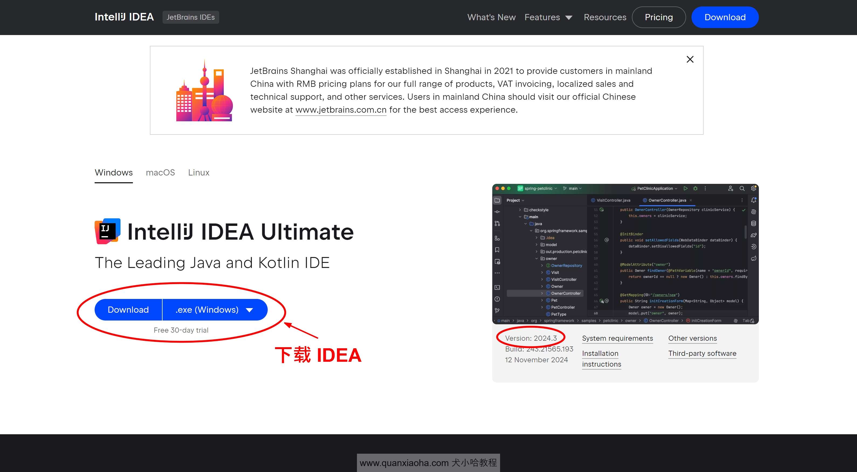Open the System requirements link
857x472 pixels.
point(618,338)
